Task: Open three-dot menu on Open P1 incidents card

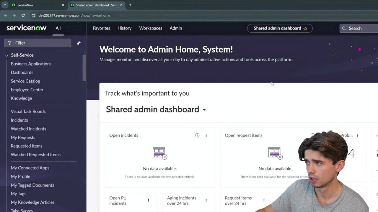Action: 148,201
